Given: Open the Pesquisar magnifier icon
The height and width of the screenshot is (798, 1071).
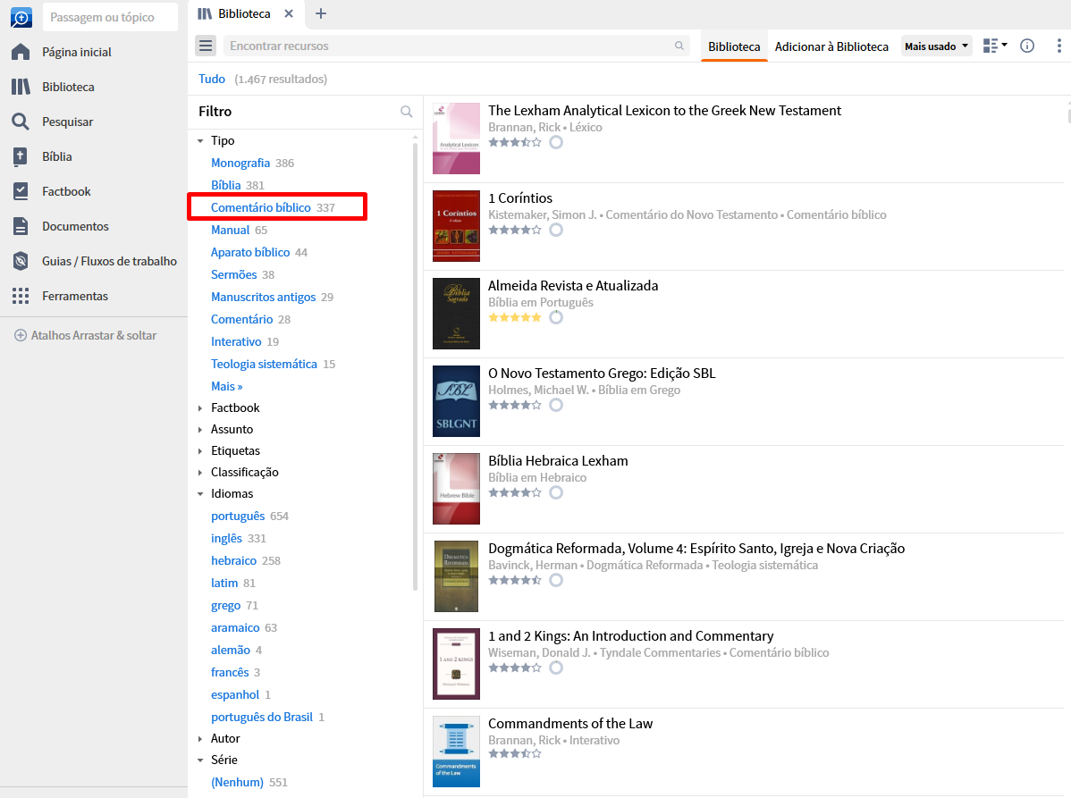Looking at the screenshot, I should 21,122.
